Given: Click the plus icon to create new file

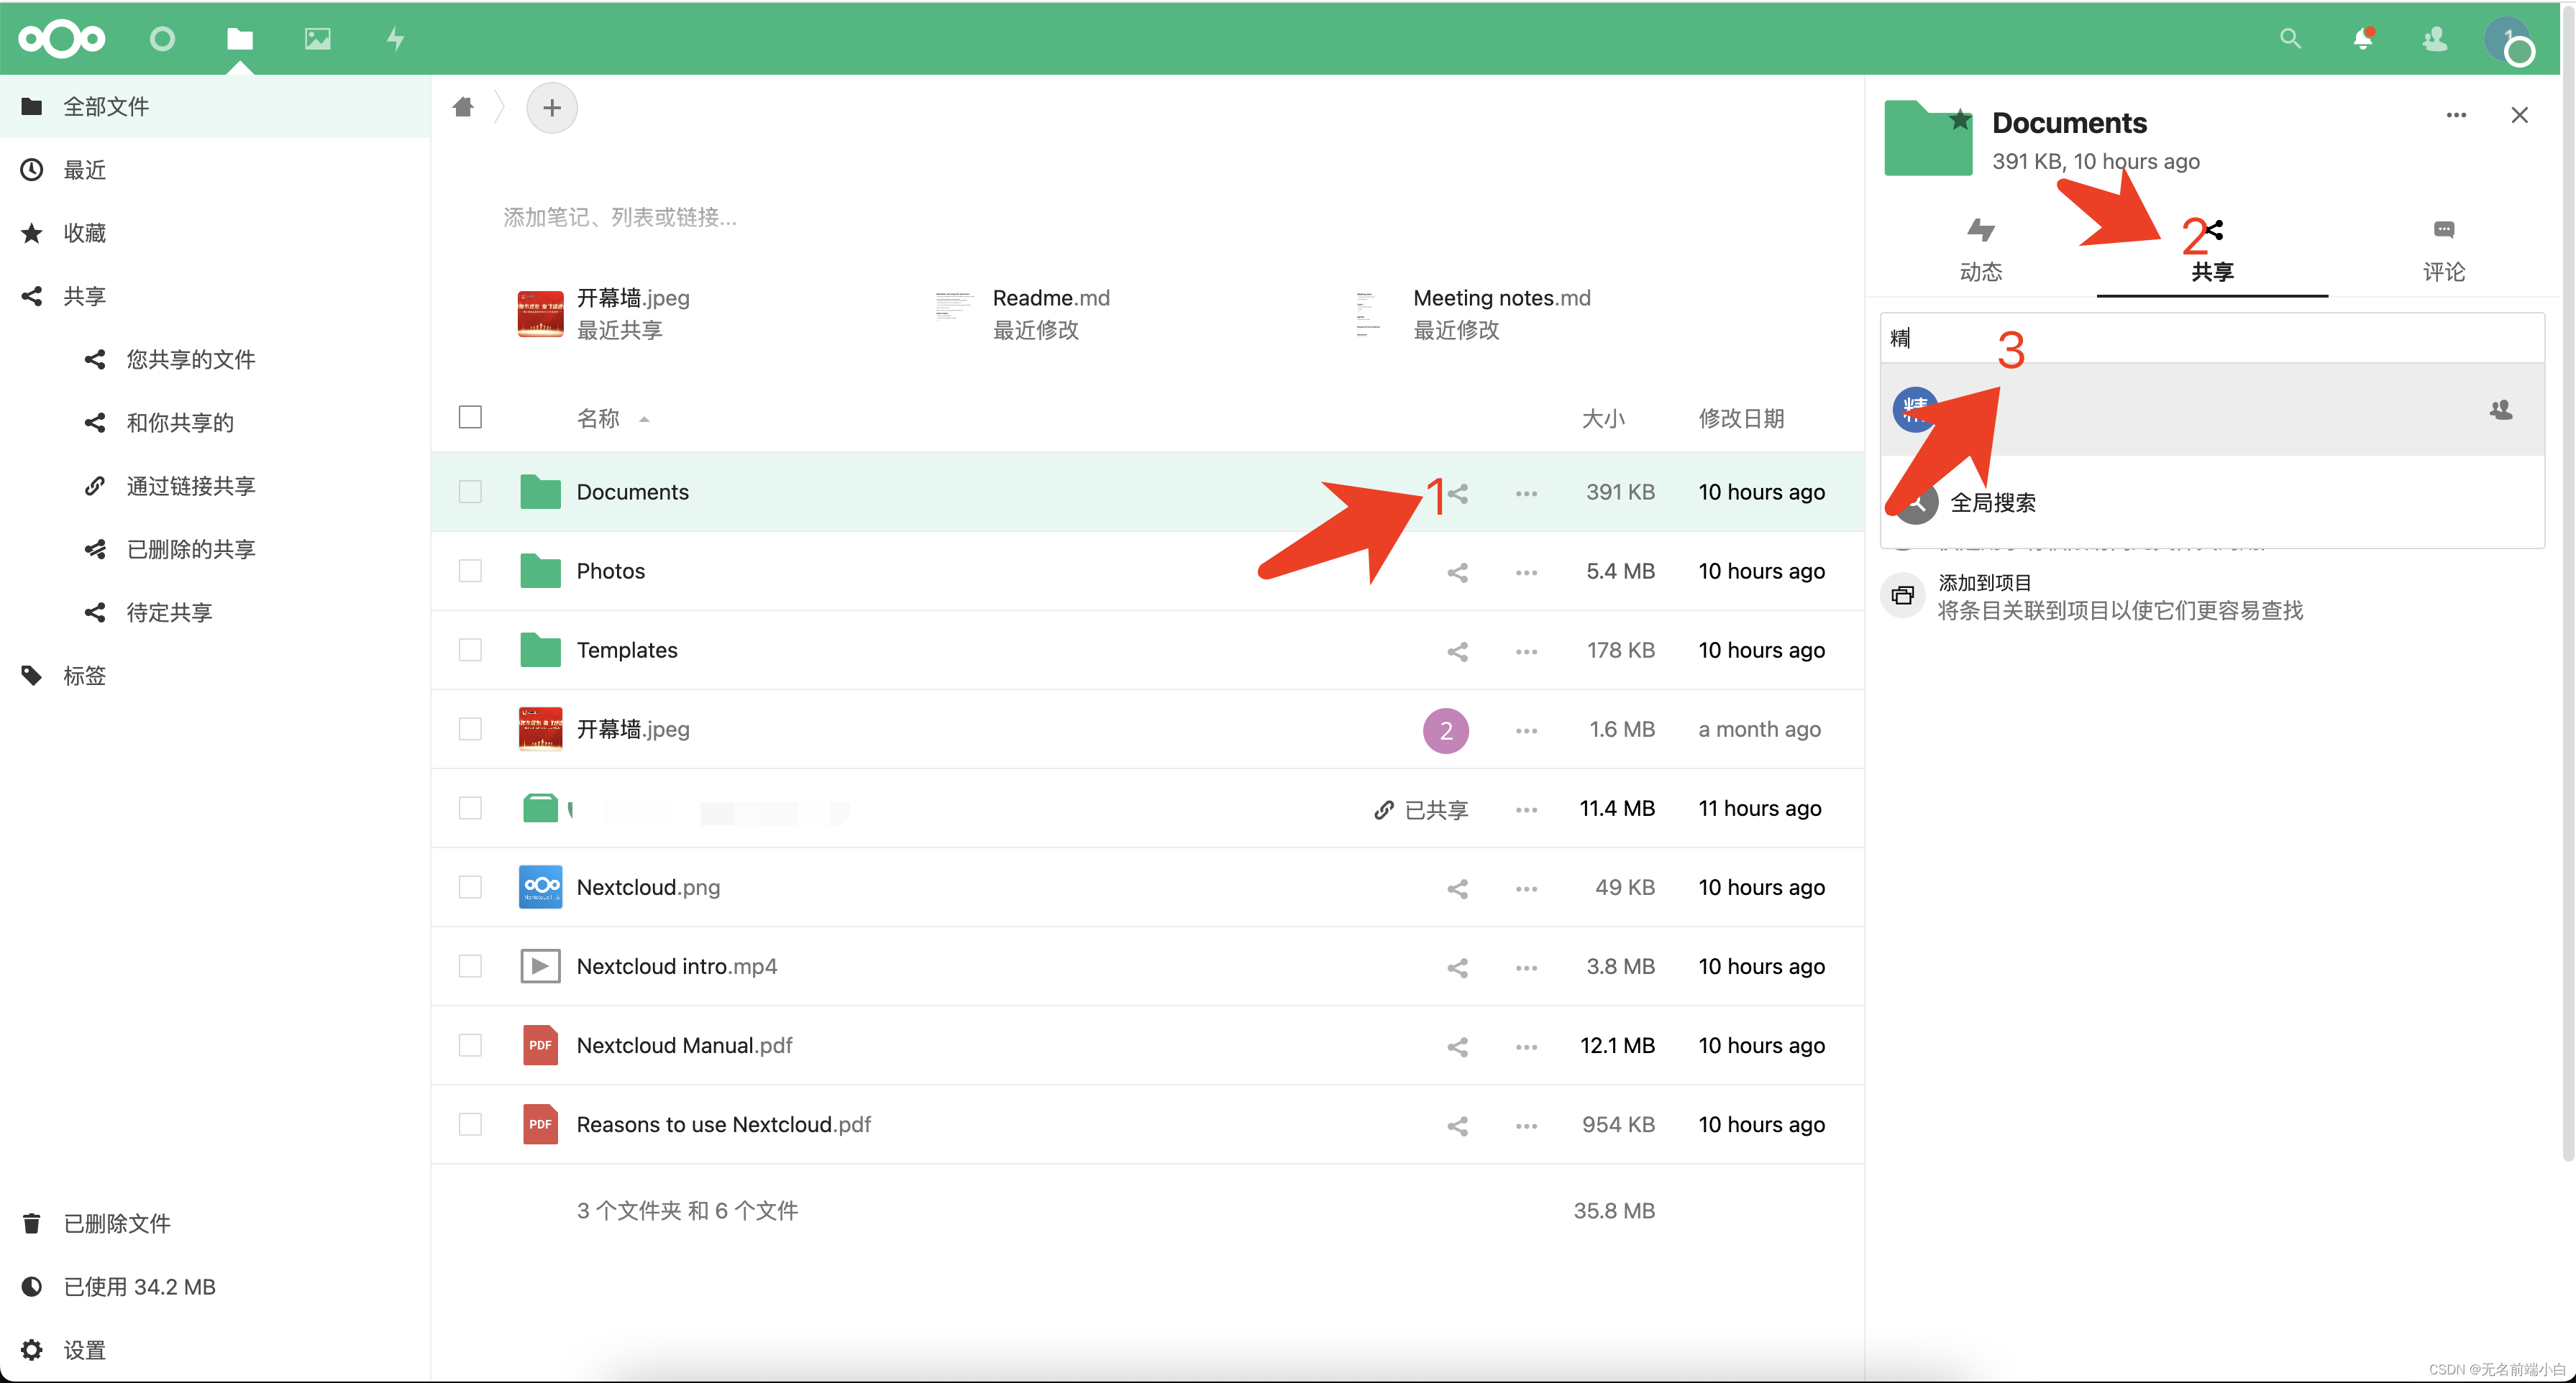Looking at the screenshot, I should (551, 107).
